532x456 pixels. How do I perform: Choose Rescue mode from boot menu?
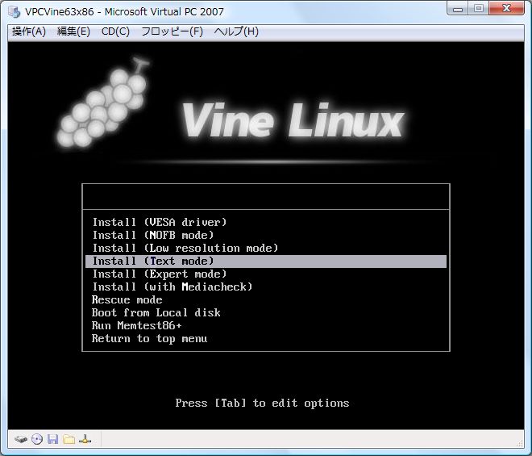[x=266, y=299]
